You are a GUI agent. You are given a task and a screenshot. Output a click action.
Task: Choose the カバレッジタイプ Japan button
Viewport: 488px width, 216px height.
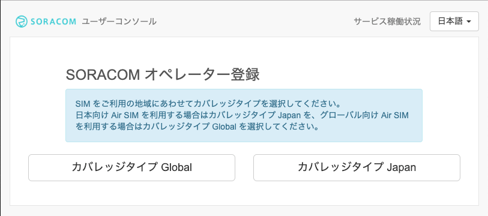(x=357, y=167)
